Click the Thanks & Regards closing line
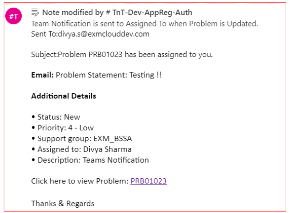Viewport: 291px width, 213px height. point(63,203)
